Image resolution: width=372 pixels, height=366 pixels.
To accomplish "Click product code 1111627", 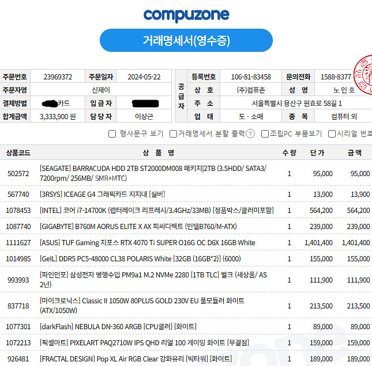I will click(18, 243).
